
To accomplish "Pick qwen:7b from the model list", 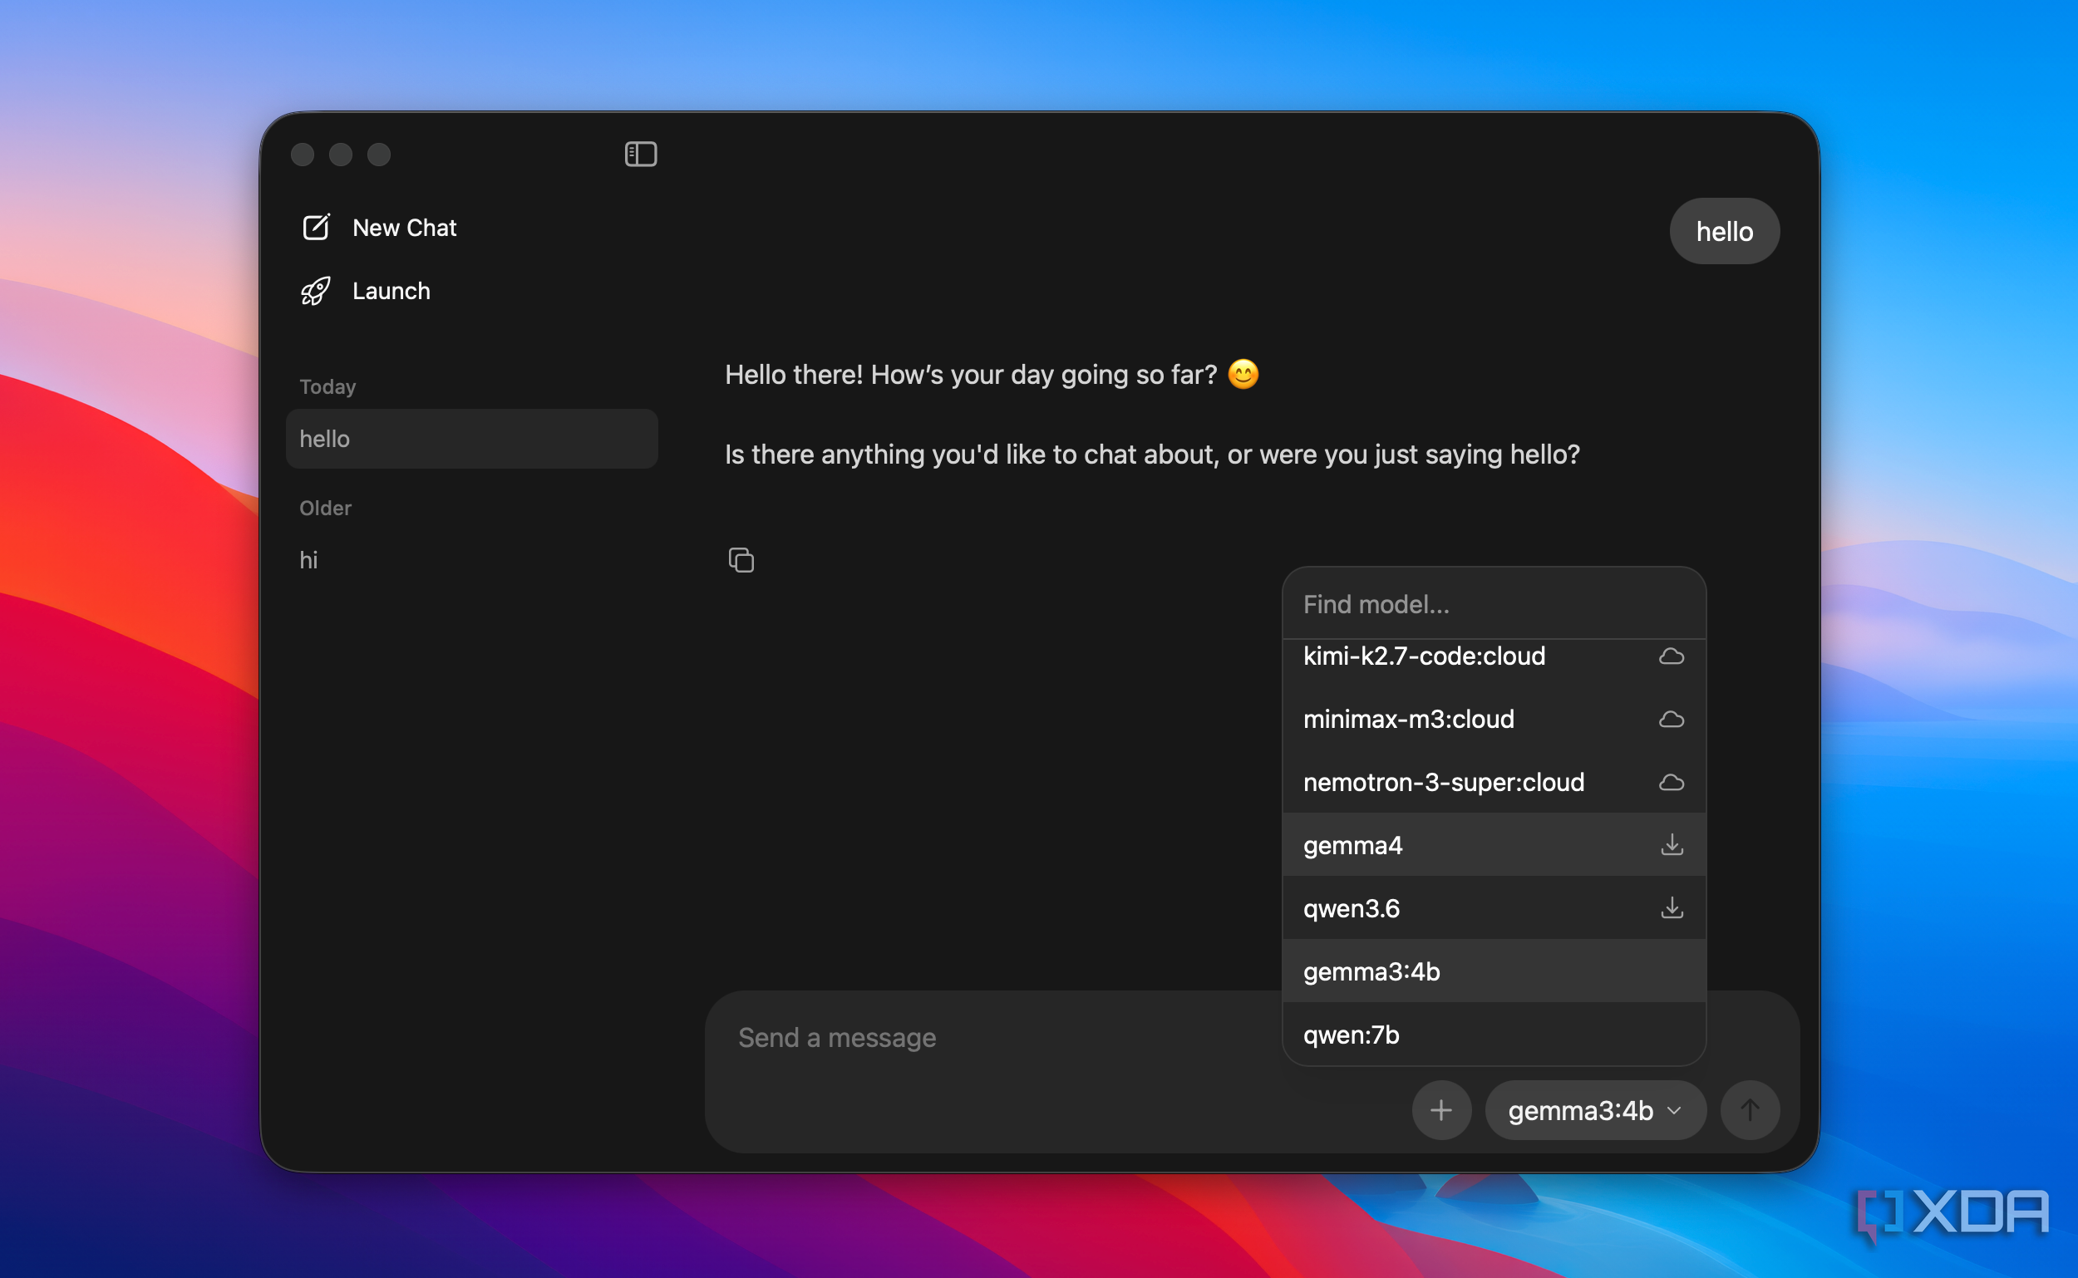I will [x=1494, y=1035].
